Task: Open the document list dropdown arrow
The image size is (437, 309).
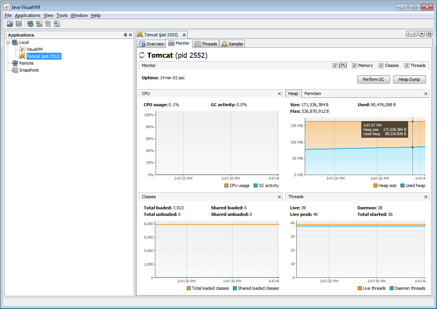Action: (422, 34)
